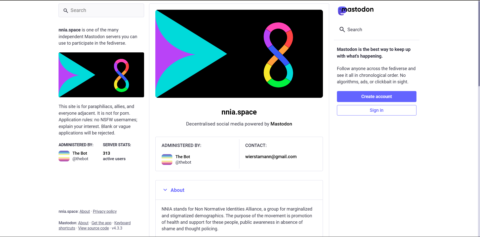480x237 pixels.
Task: Open the Get the app link
Action: 101,223
